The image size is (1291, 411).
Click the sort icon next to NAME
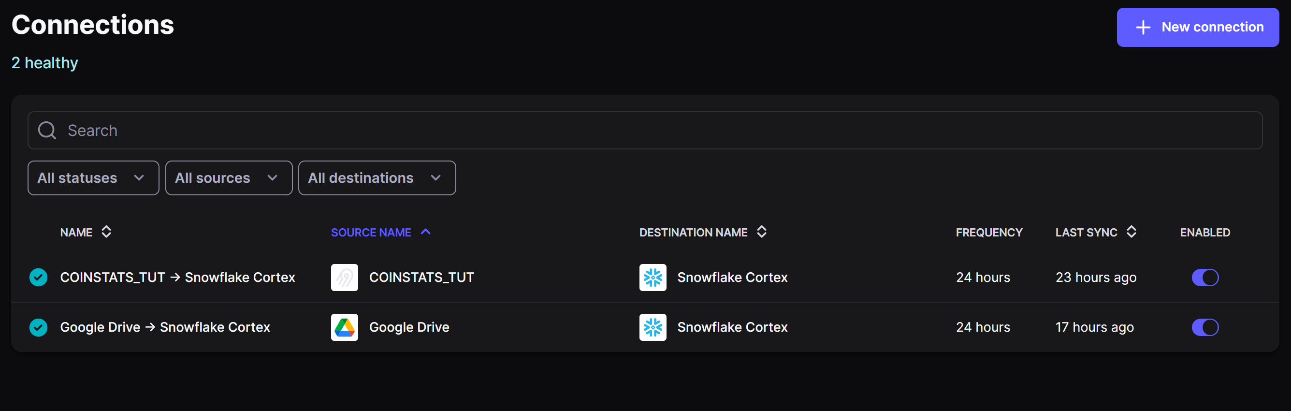107,232
